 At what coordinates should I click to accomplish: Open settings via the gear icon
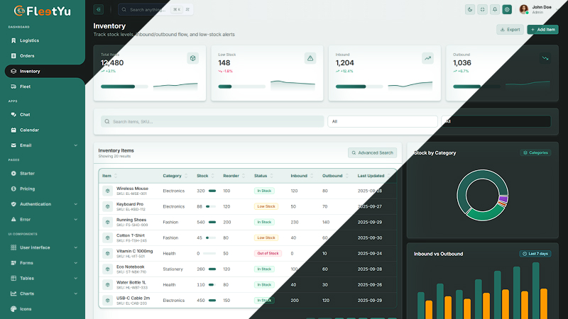pos(507,9)
